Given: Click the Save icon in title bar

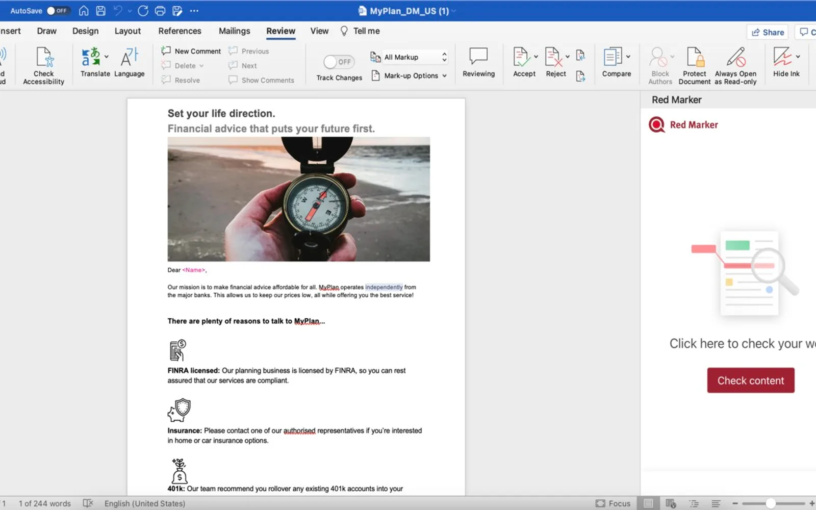Looking at the screenshot, I should (x=101, y=11).
